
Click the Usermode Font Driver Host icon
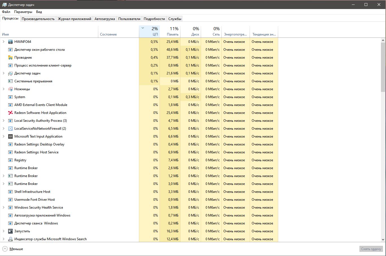(x=10, y=200)
